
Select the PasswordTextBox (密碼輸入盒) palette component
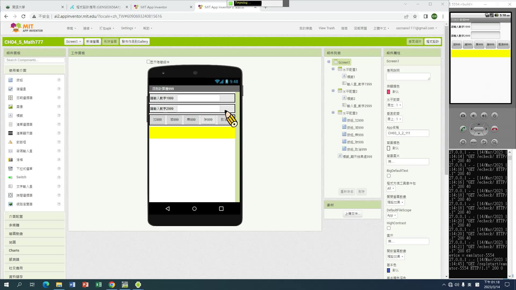click(24, 151)
